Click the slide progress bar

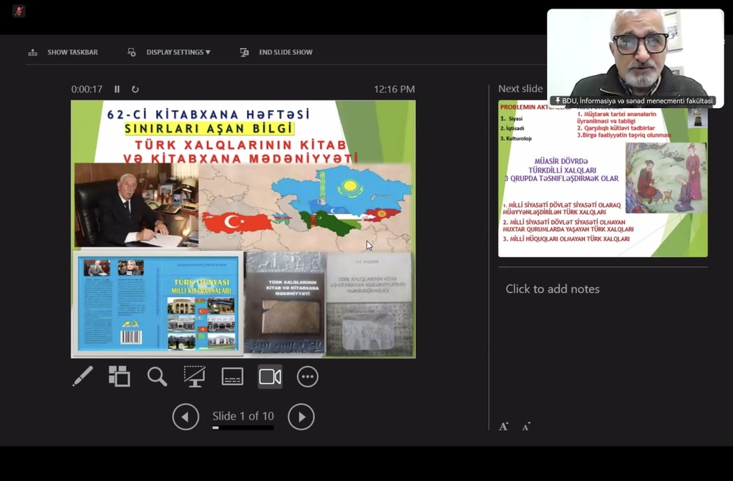243,428
